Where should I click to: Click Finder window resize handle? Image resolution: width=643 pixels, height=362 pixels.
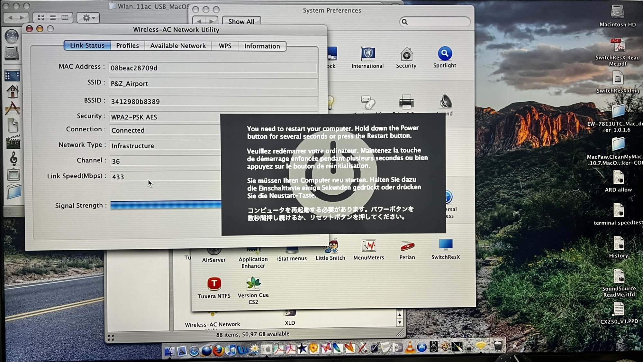[400, 333]
